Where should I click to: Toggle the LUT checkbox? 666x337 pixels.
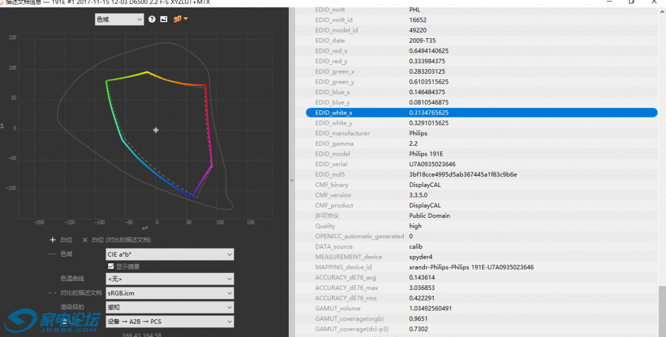(64, 321)
